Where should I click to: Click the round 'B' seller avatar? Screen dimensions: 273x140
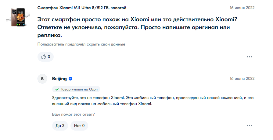[42, 79]
